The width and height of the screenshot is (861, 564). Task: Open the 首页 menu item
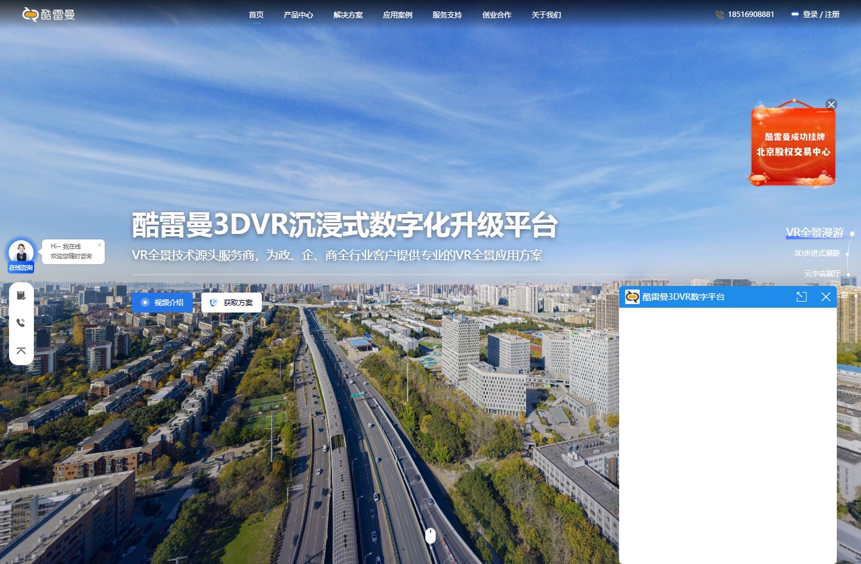256,15
